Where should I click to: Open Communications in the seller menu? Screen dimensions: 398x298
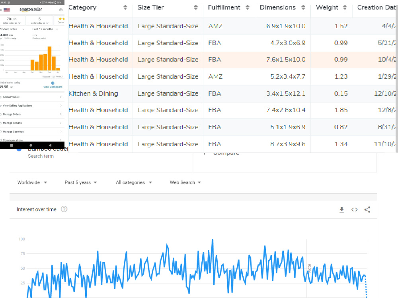coord(32,140)
